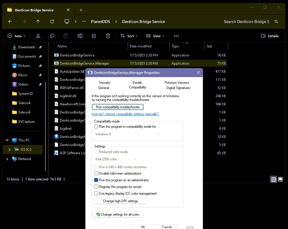
Task: Check Use legacy display ICC color management
Action: pyautogui.click(x=96, y=193)
